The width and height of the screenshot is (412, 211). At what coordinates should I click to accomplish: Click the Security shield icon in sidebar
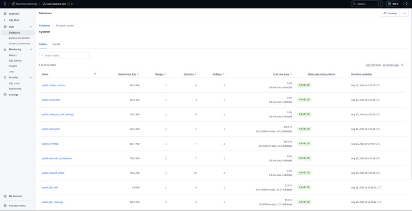tap(5, 77)
